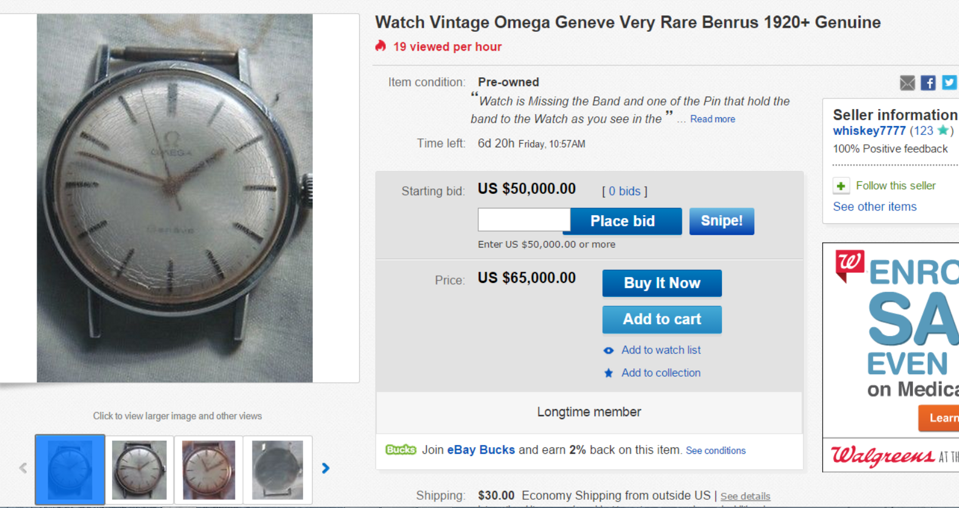
Task: Click the eye icon for watch list
Action: (609, 351)
